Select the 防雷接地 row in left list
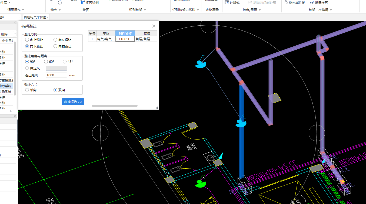 coord(6,80)
